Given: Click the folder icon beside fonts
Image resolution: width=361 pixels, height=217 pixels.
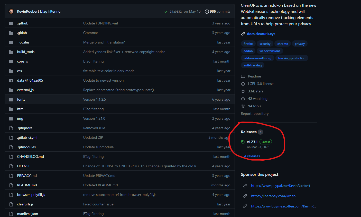Looking at the screenshot, I should click(11, 100).
